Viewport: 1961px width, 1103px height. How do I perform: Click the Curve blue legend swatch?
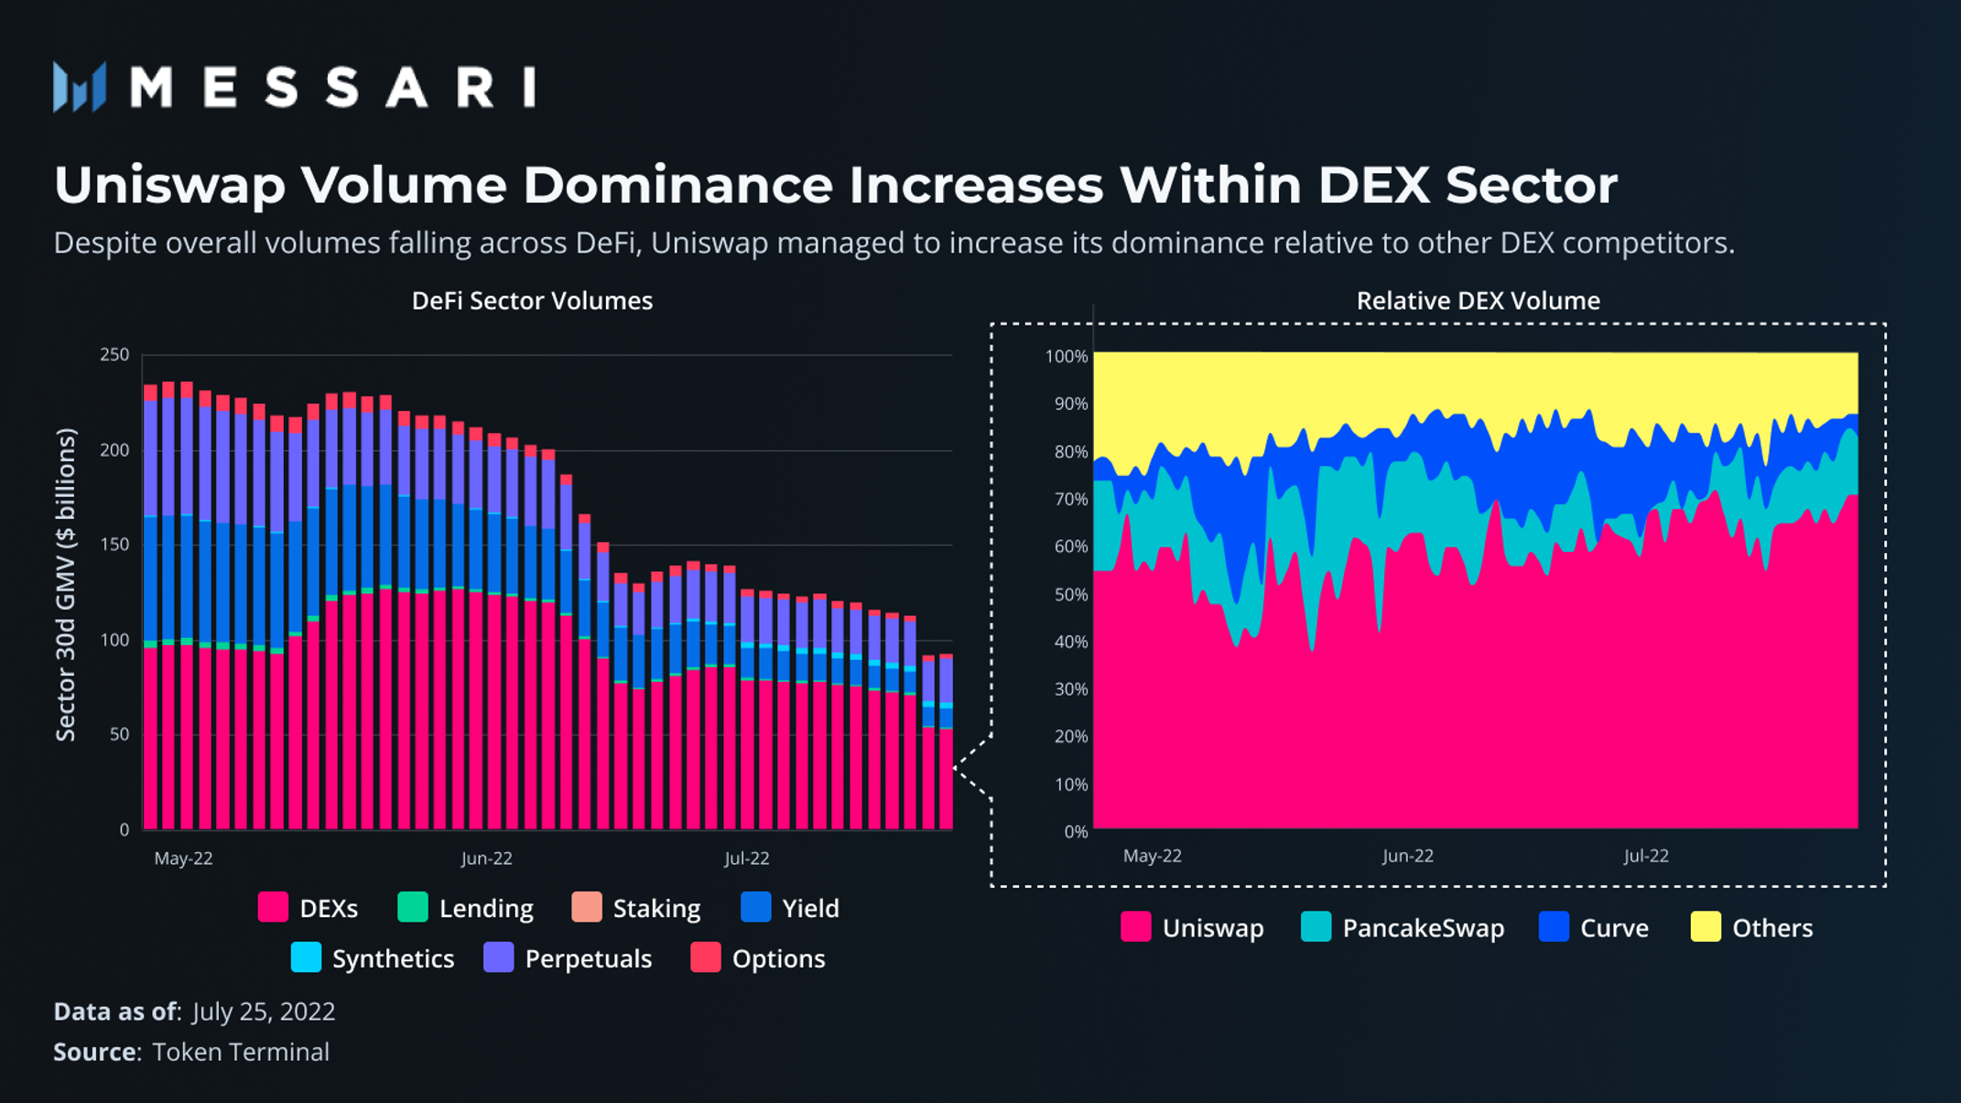(x=1554, y=927)
